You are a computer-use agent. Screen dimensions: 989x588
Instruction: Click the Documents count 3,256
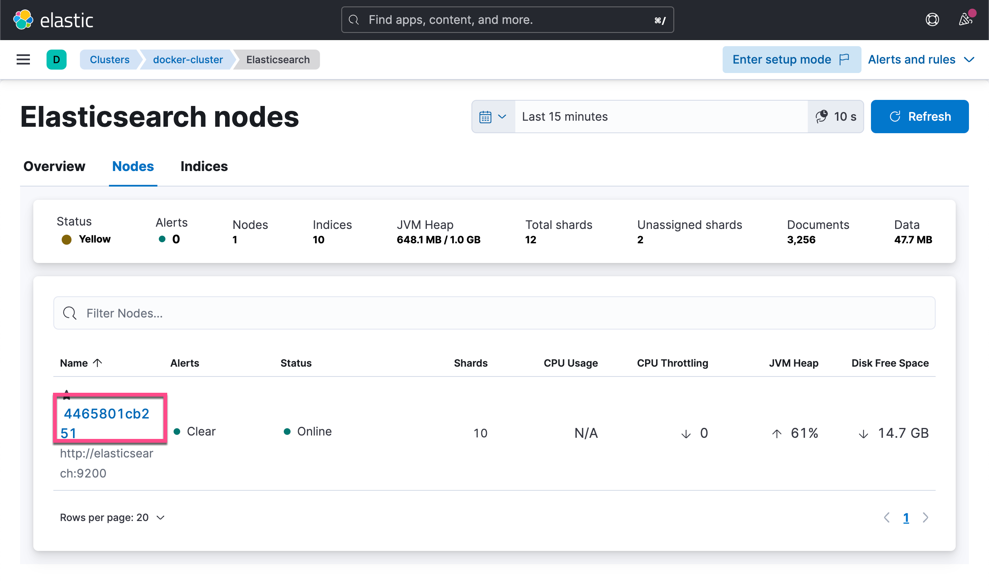(x=801, y=240)
